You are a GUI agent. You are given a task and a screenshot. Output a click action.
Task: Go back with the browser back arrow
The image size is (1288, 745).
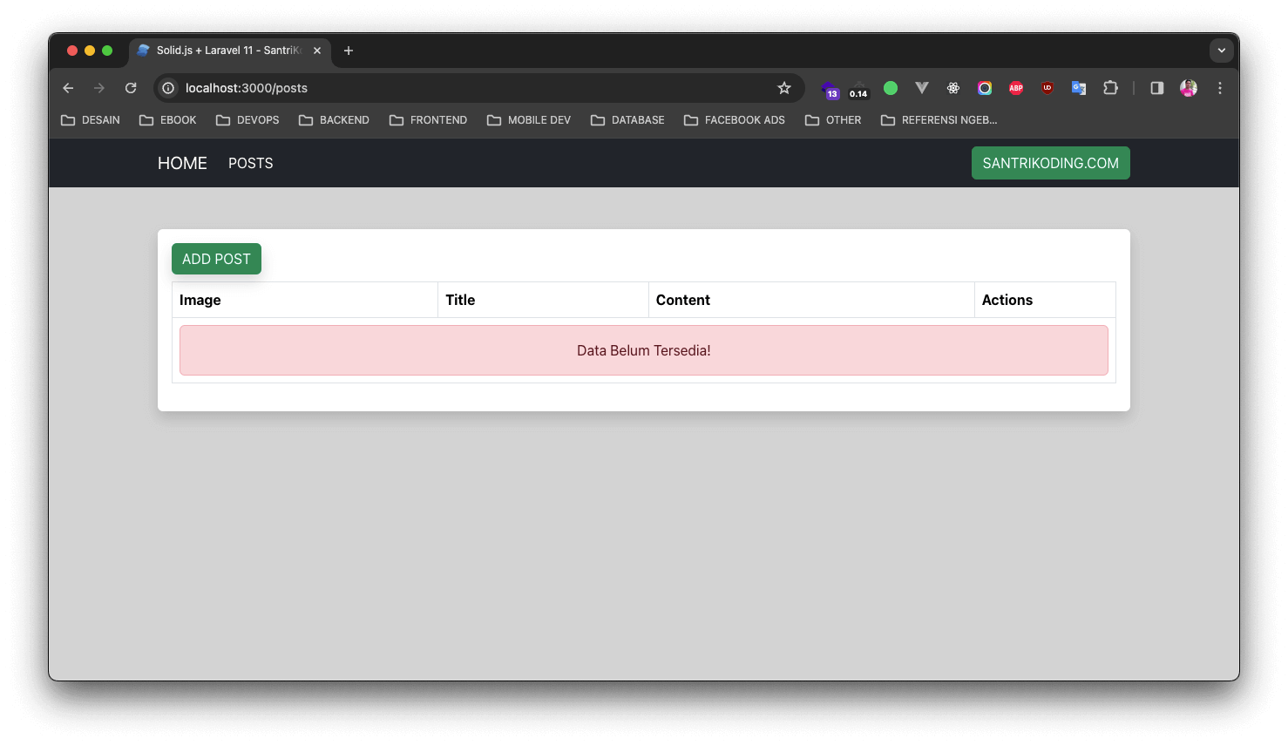click(68, 88)
